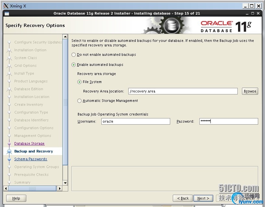265x207 pixels.
Task: Select "Do not enable automated backups" radio
Action: tap(73, 55)
